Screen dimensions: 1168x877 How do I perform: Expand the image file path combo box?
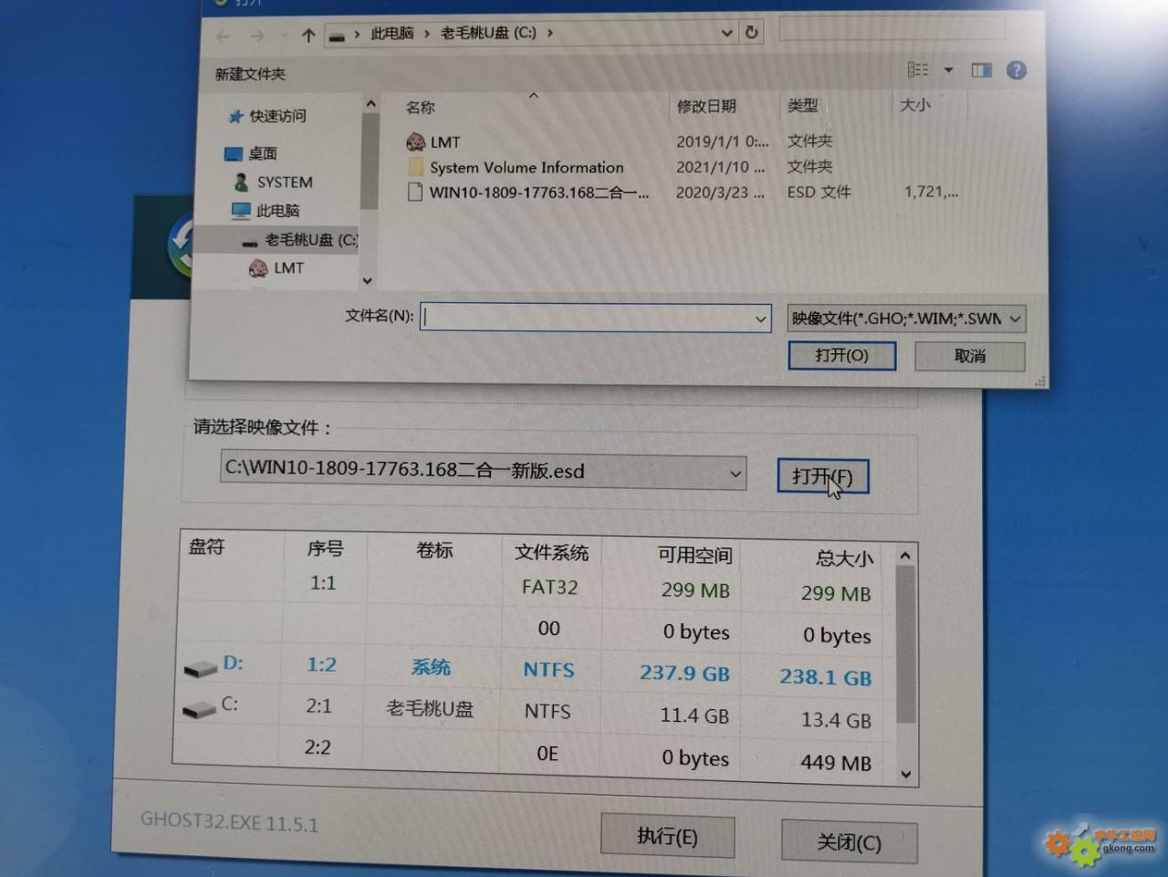point(735,474)
